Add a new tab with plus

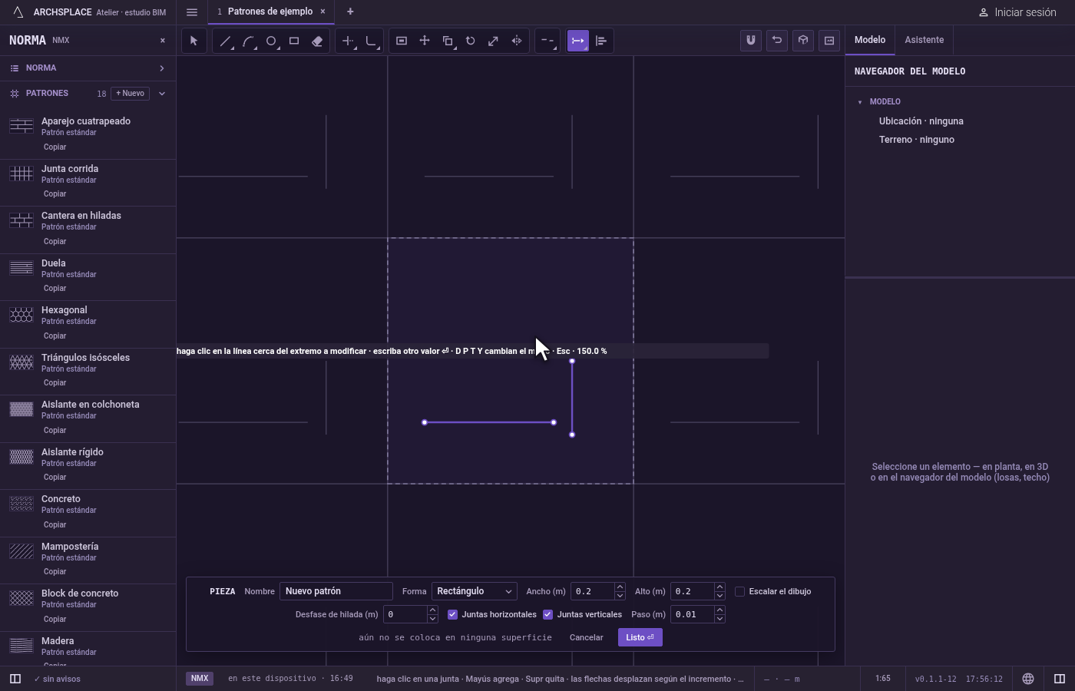point(350,12)
